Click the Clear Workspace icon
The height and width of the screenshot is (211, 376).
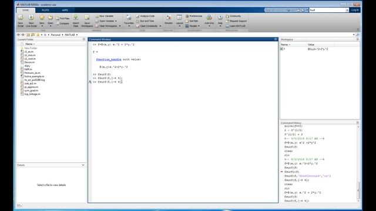pos(97,26)
